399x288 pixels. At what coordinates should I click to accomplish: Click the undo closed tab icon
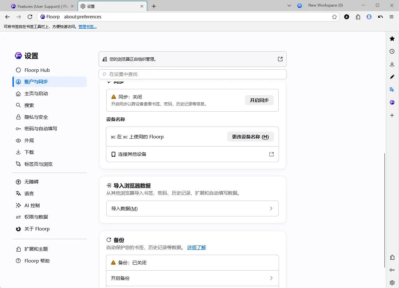pyautogui.click(x=380, y=17)
